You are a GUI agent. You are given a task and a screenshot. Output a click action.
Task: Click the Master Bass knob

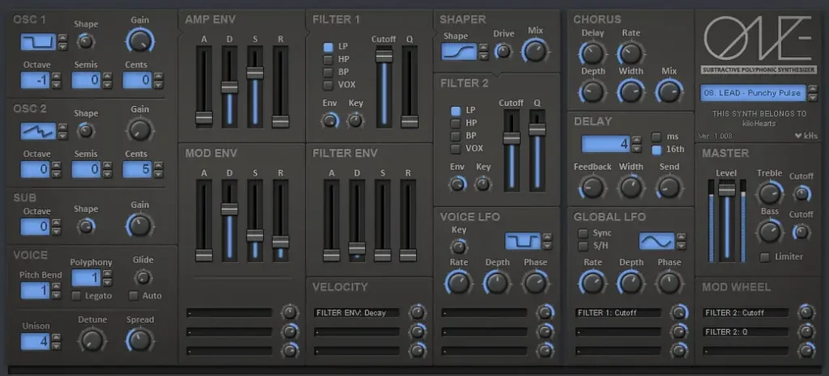(x=769, y=231)
